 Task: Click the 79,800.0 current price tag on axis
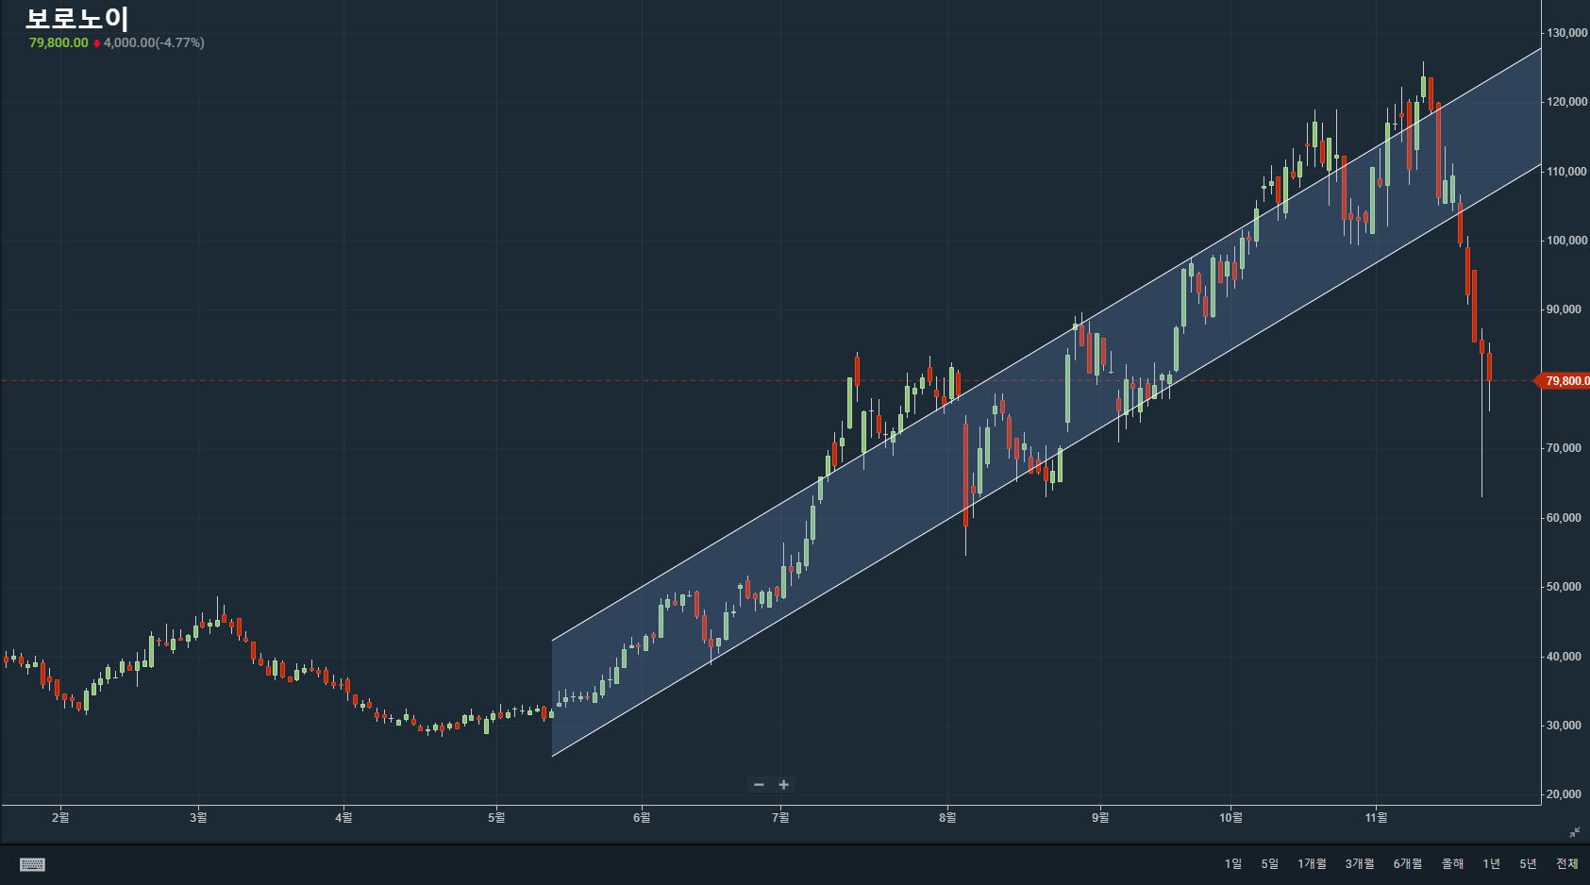click(1565, 381)
